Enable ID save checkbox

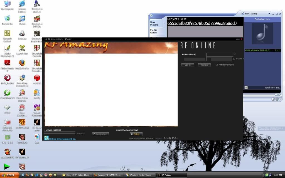234,59
